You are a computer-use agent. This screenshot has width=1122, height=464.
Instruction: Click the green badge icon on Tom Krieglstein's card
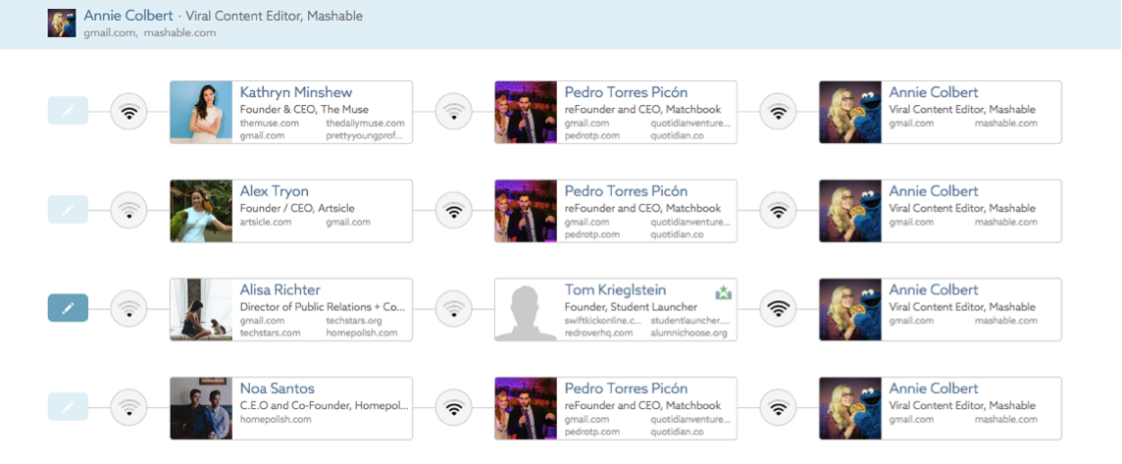724,291
